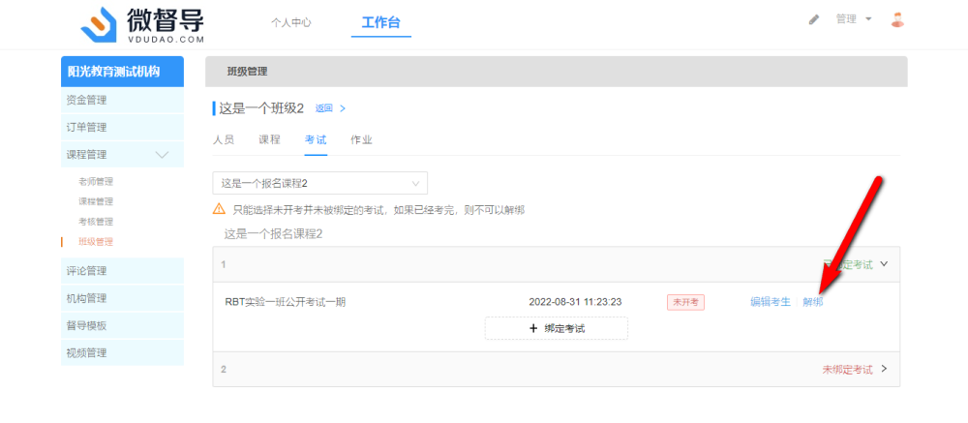Open the user avatar icon
Image resolution: width=968 pixels, height=423 pixels.
[897, 19]
